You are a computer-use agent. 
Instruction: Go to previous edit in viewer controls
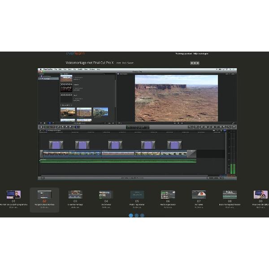tap(175, 123)
